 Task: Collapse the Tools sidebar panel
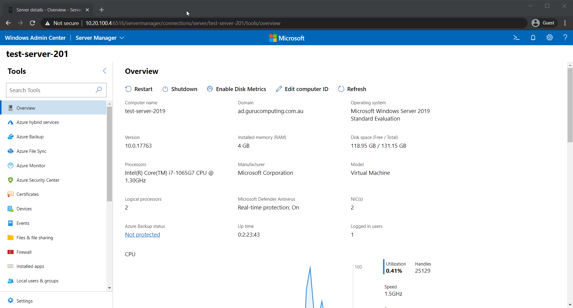(104, 71)
